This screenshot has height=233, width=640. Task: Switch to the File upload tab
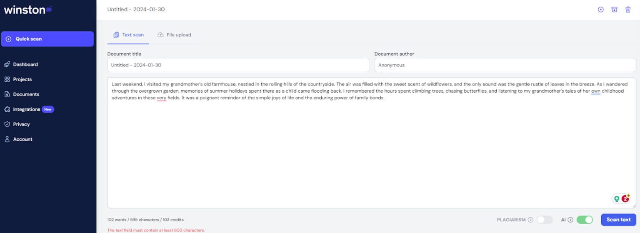pos(174,35)
